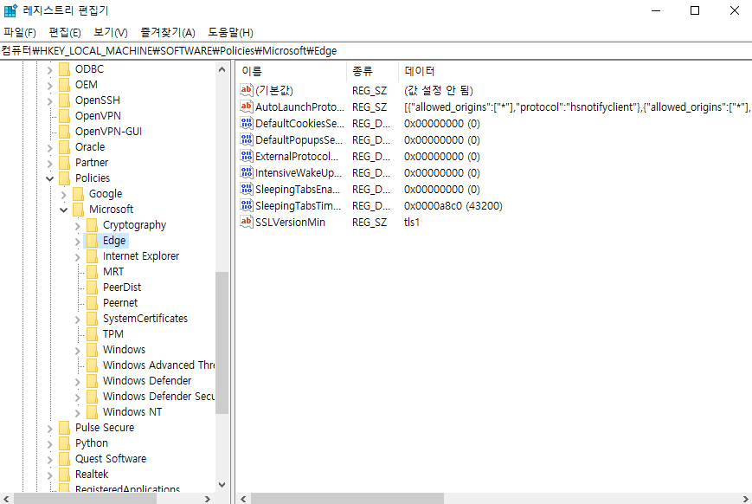Image resolution: width=752 pixels, height=504 pixels.
Task: Select the ExternalProtocol... DWORD value icon
Action: [247, 156]
